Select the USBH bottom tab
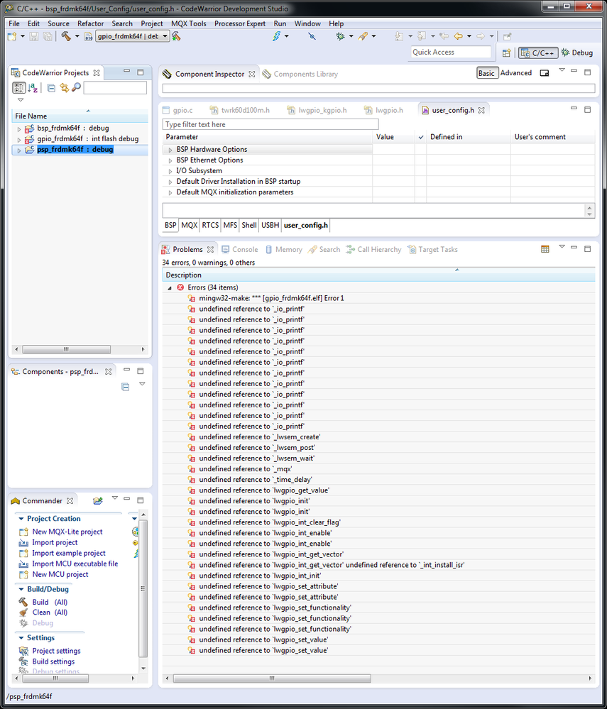Viewport: 607px width, 709px height. pos(270,225)
